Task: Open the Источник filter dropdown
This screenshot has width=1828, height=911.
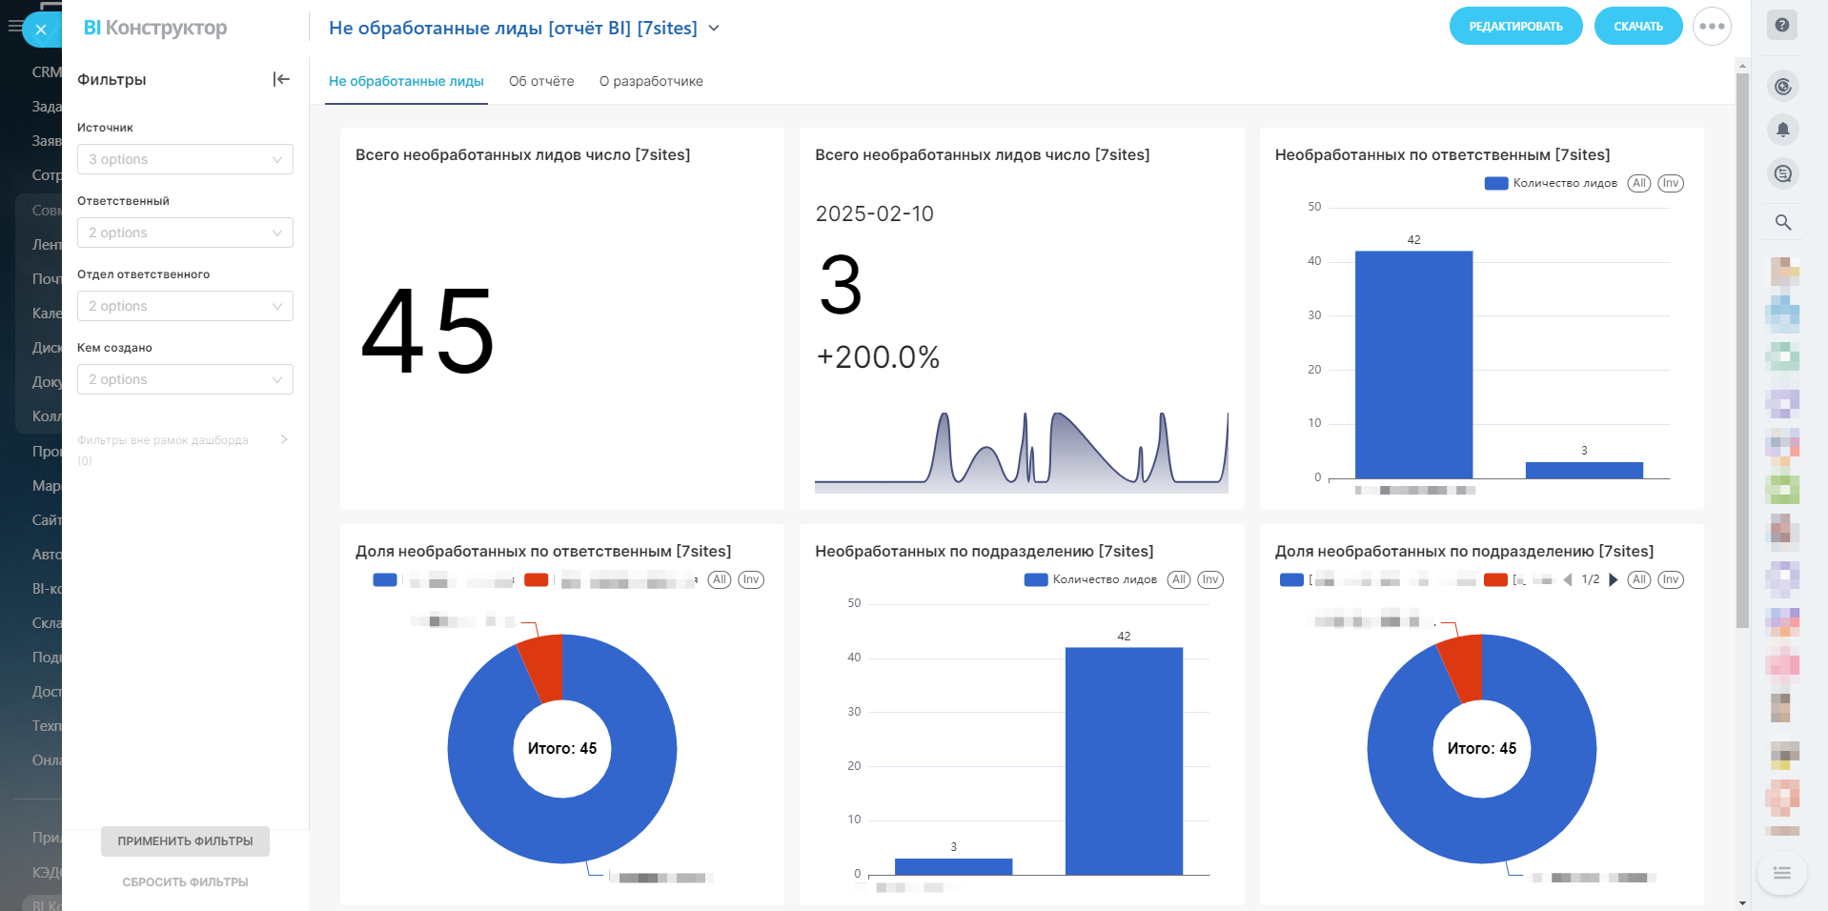Action: tap(185, 159)
